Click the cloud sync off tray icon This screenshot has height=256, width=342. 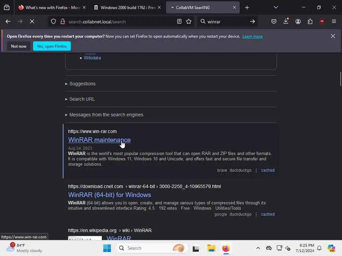coord(269,248)
